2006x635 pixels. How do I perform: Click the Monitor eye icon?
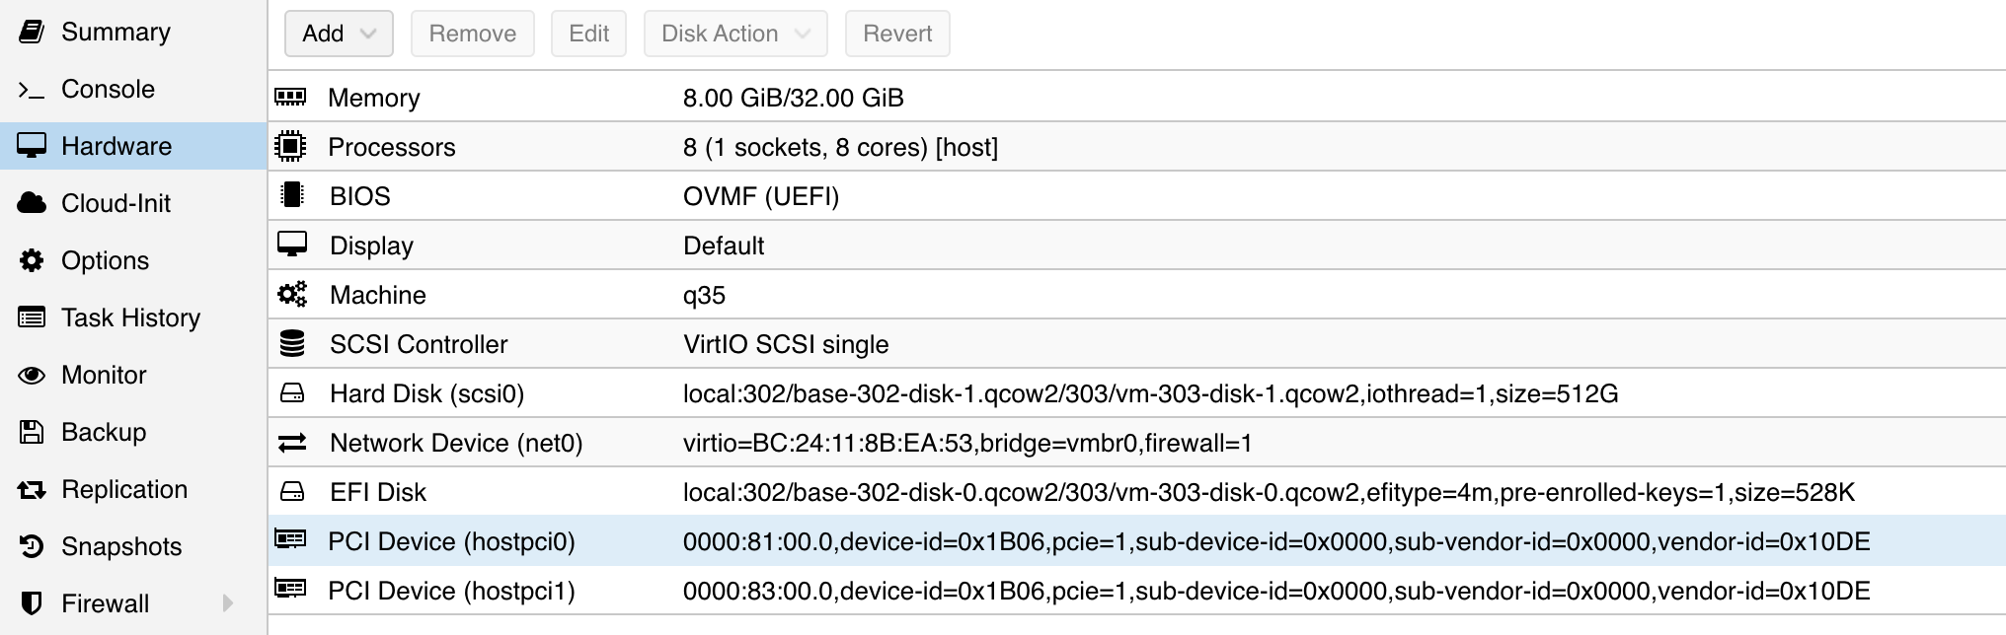pyautogui.click(x=32, y=375)
